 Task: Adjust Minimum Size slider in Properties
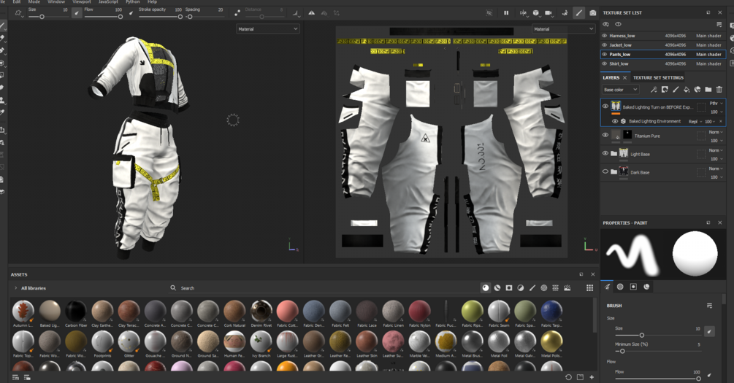click(x=658, y=351)
